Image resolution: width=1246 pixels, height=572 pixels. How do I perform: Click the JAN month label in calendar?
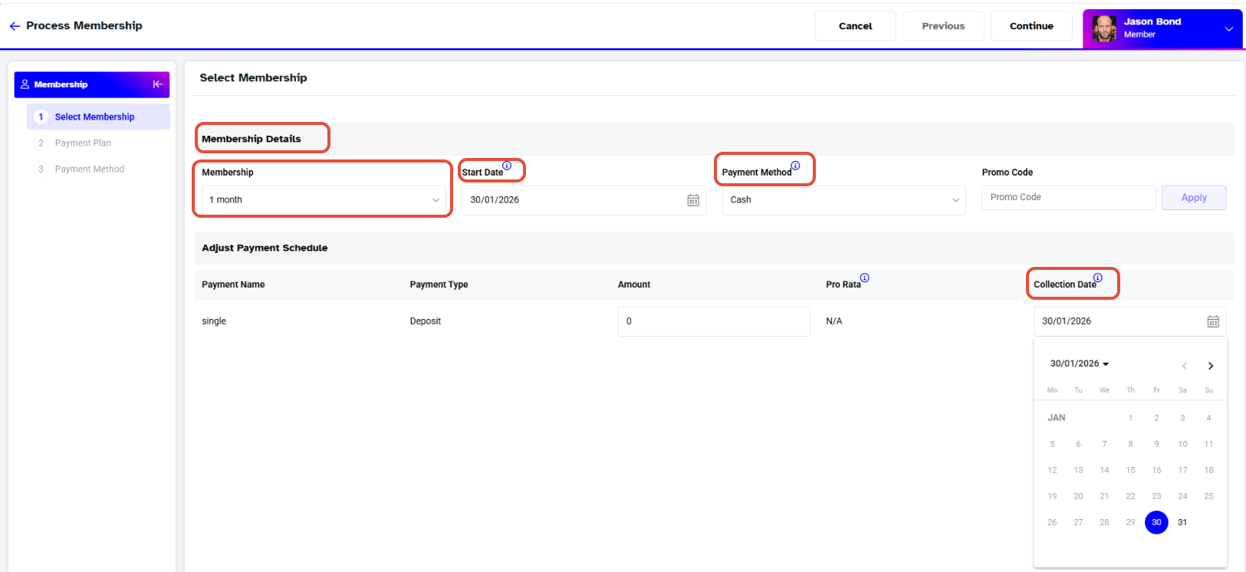tap(1057, 418)
